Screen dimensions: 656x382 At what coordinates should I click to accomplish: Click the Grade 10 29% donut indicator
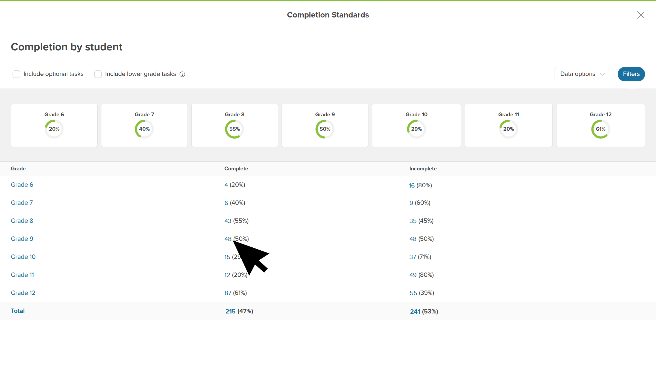click(416, 129)
